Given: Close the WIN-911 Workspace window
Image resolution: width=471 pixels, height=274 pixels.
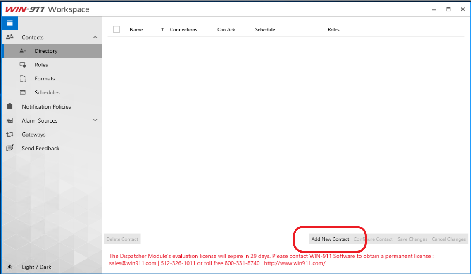Looking at the screenshot, I should click(x=463, y=9).
